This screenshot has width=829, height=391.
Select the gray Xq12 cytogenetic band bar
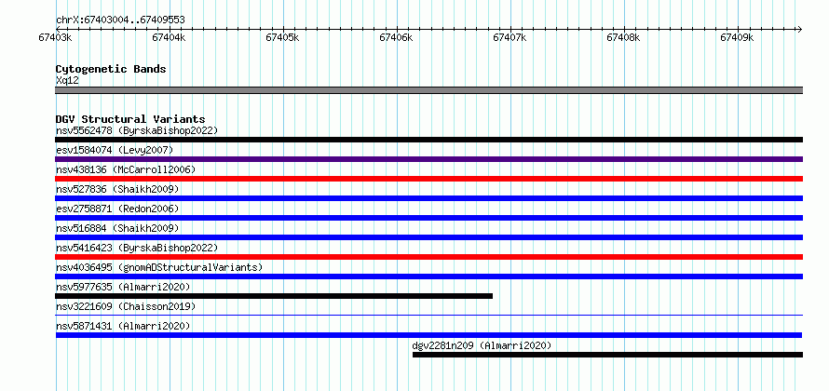(428, 90)
